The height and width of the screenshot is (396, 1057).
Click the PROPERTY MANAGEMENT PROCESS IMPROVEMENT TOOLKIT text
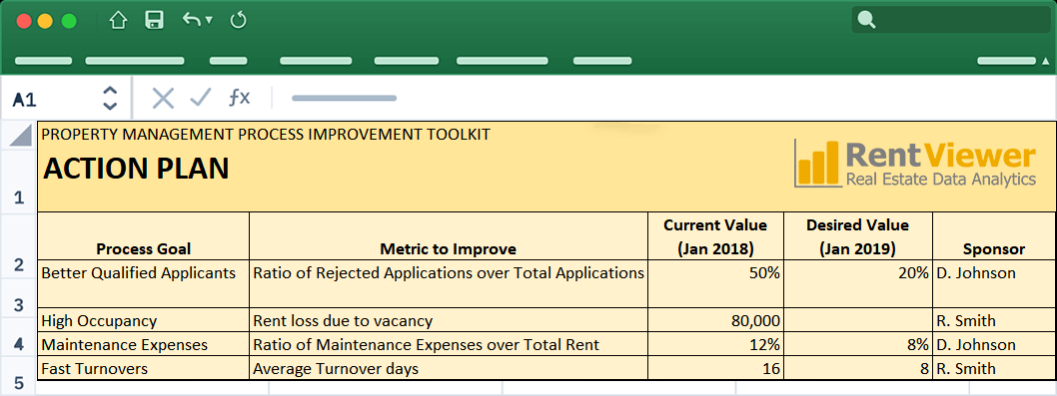coord(266,134)
